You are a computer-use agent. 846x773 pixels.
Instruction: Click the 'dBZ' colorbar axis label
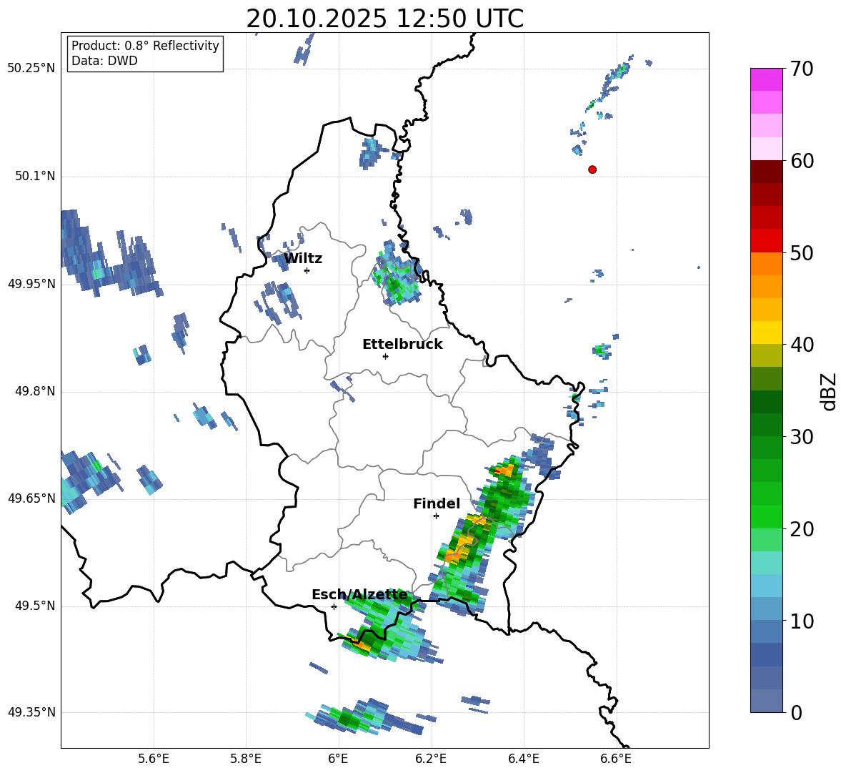coord(828,391)
